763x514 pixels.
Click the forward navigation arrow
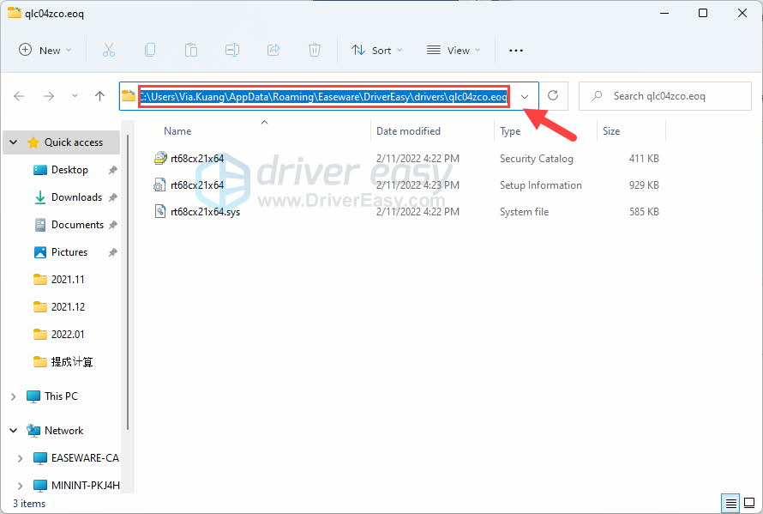pyautogui.click(x=48, y=95)
